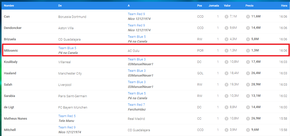Sort transfers by Precio column header
The height and width of the screenshot is (136, 290).
tap(249, 6)
